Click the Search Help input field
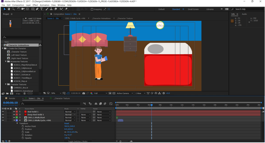Screen dimensions: 265x143 (x=247, y=9)
